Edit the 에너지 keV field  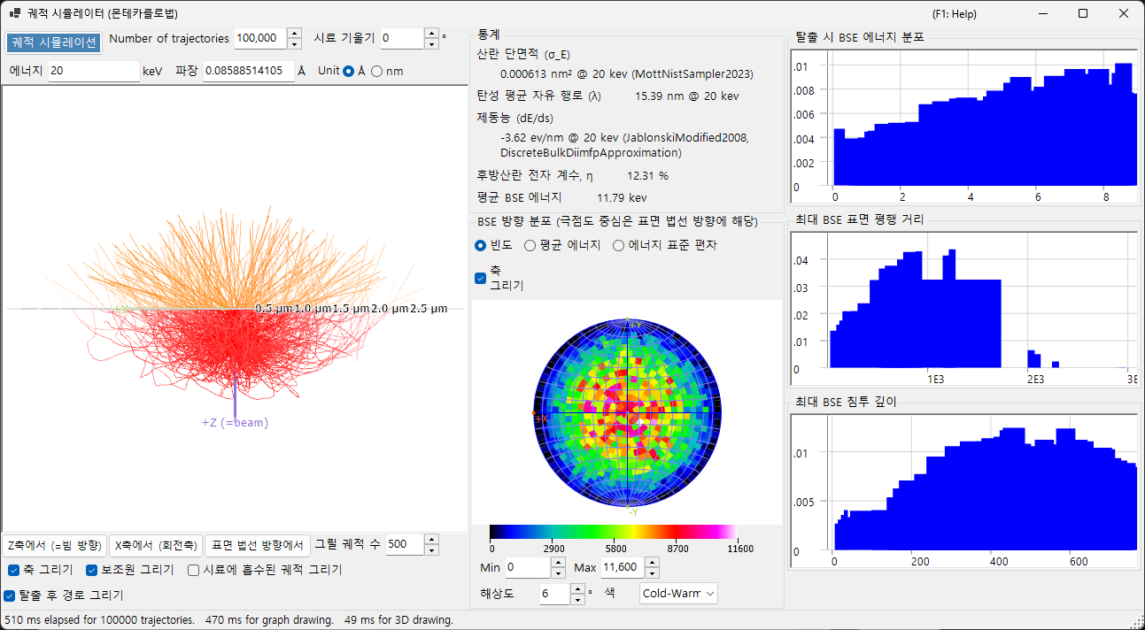coord(94,71)
